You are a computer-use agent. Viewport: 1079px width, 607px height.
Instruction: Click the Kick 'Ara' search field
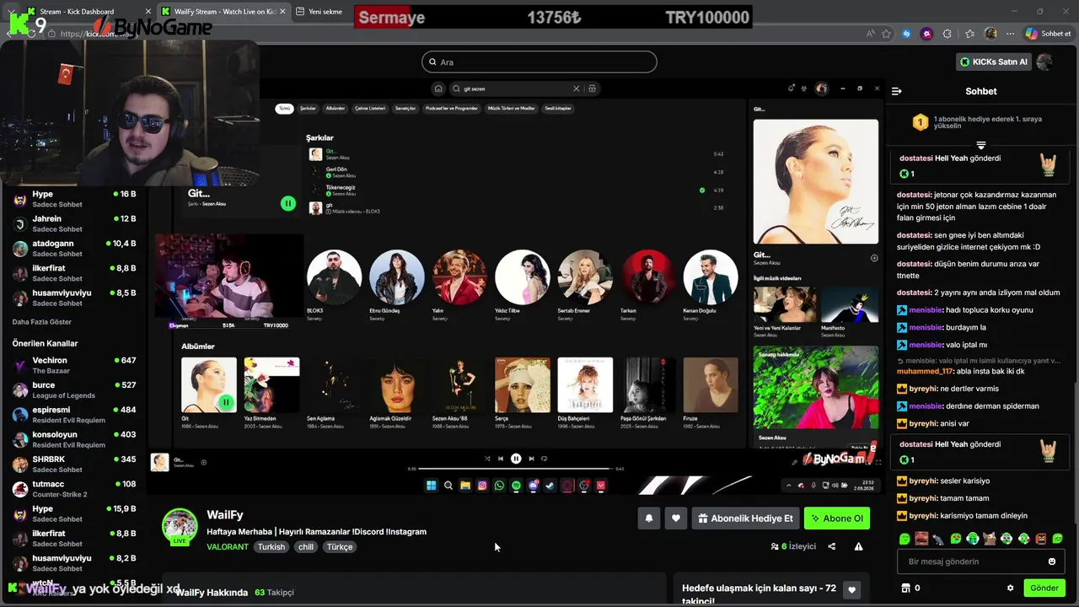pos(539,62)
